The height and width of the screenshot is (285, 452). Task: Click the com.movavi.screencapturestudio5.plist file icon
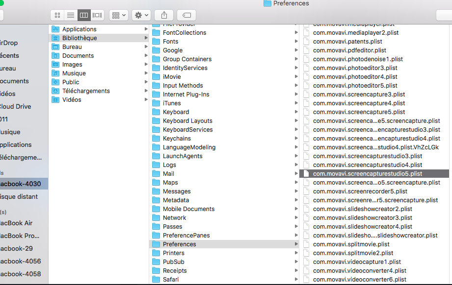(306, 174)
